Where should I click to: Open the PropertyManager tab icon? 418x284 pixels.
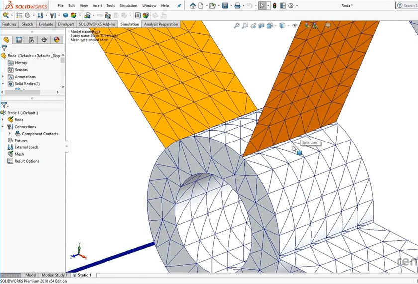point(19,40)
